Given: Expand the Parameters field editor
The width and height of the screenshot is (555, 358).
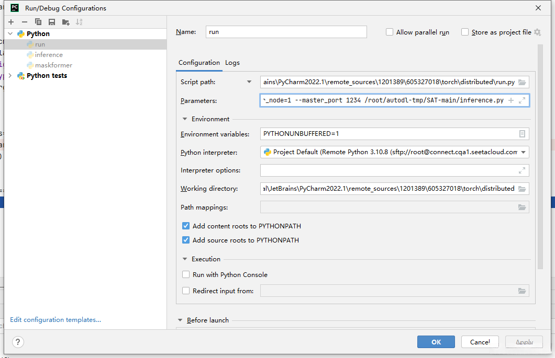Looking at the screenshot, I should click(522, 100).
